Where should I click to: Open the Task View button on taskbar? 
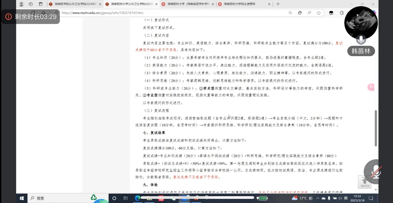click(126, 198)
